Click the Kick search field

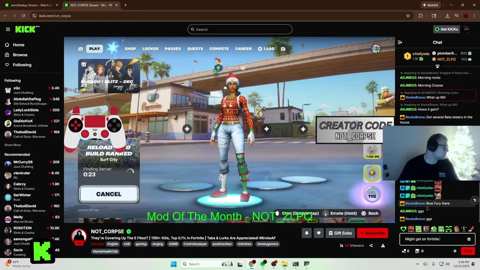(x=240, y=29)
